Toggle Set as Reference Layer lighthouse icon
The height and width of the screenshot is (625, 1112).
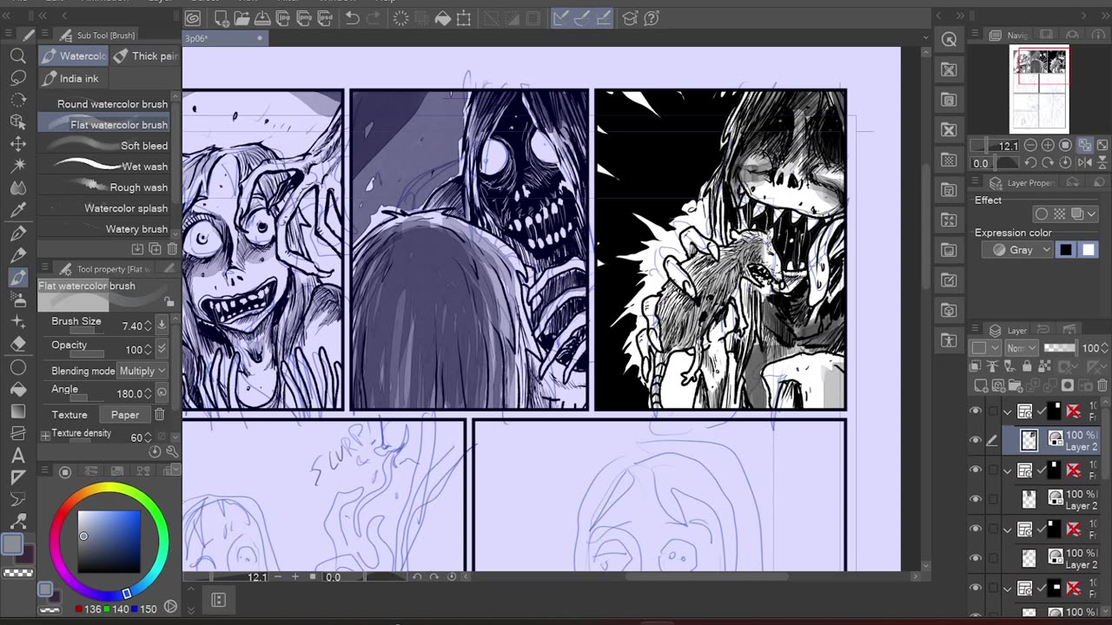(994, 367)
